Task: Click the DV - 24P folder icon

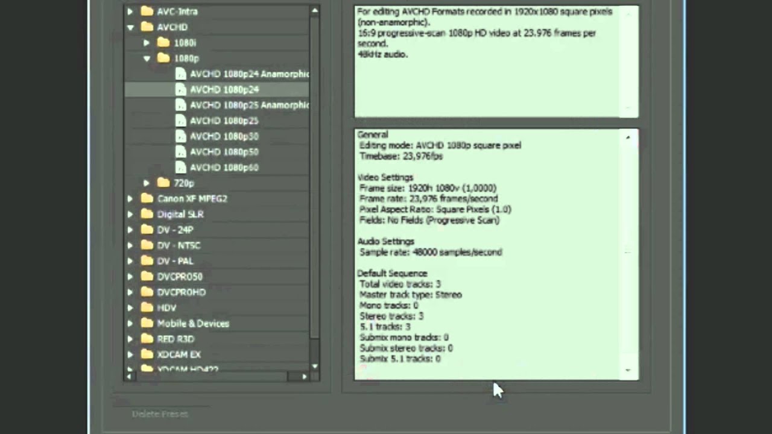Action: (x=147, y=229)
